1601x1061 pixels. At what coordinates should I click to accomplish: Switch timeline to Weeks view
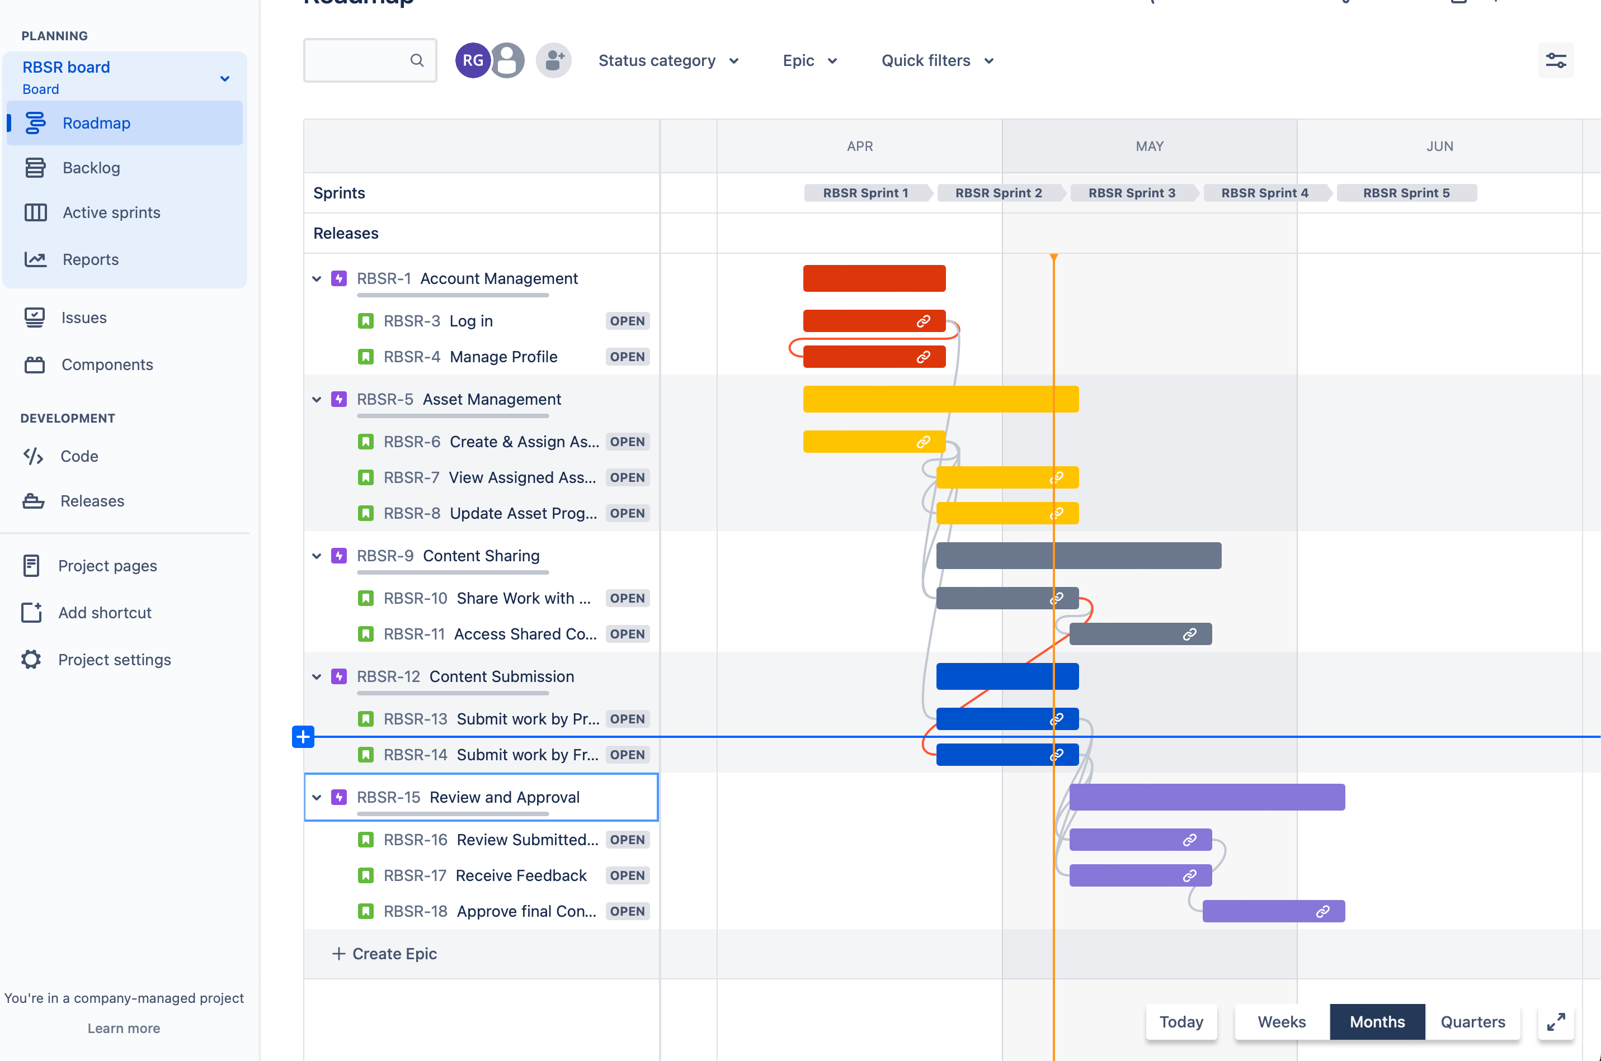(x=1281, y=1022)
